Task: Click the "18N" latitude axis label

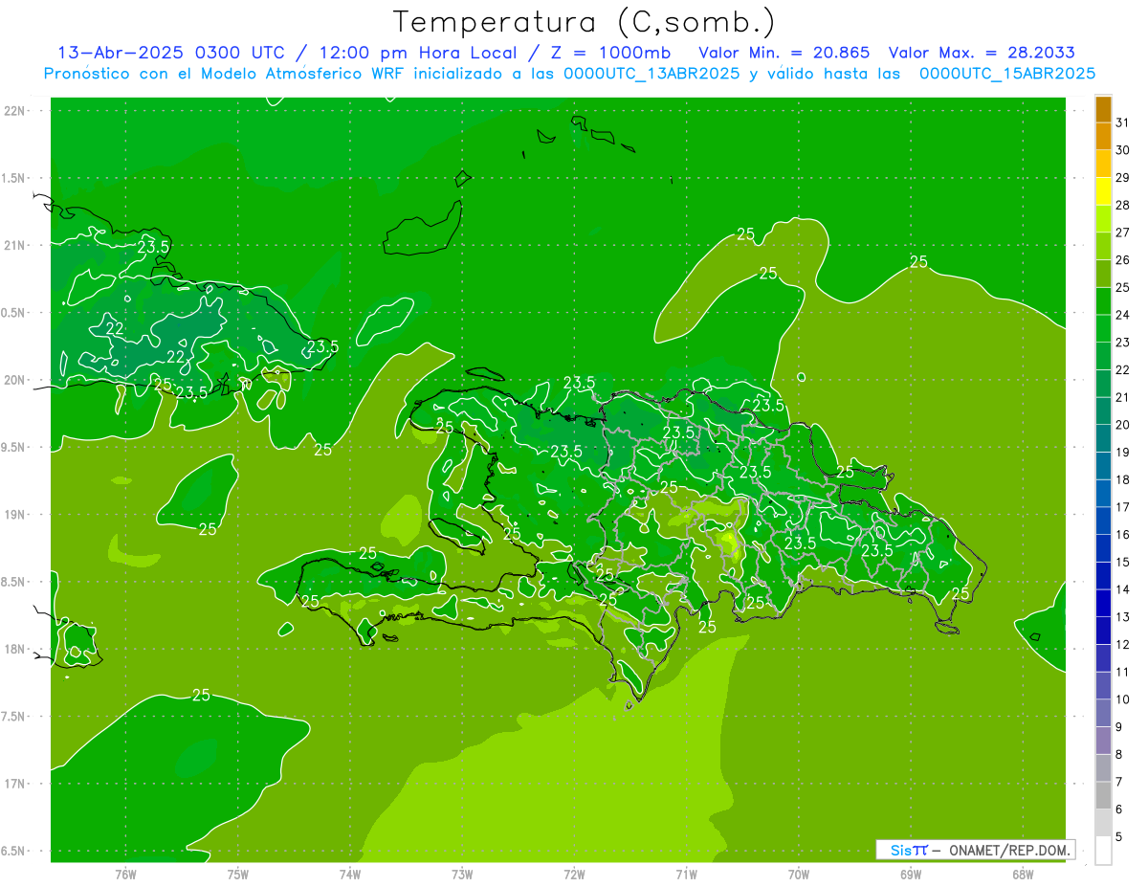Action: coord(15,650)
